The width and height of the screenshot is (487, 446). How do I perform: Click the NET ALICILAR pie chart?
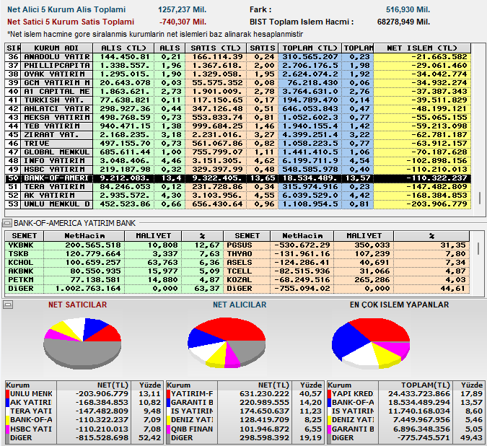[x=227, y=343]
